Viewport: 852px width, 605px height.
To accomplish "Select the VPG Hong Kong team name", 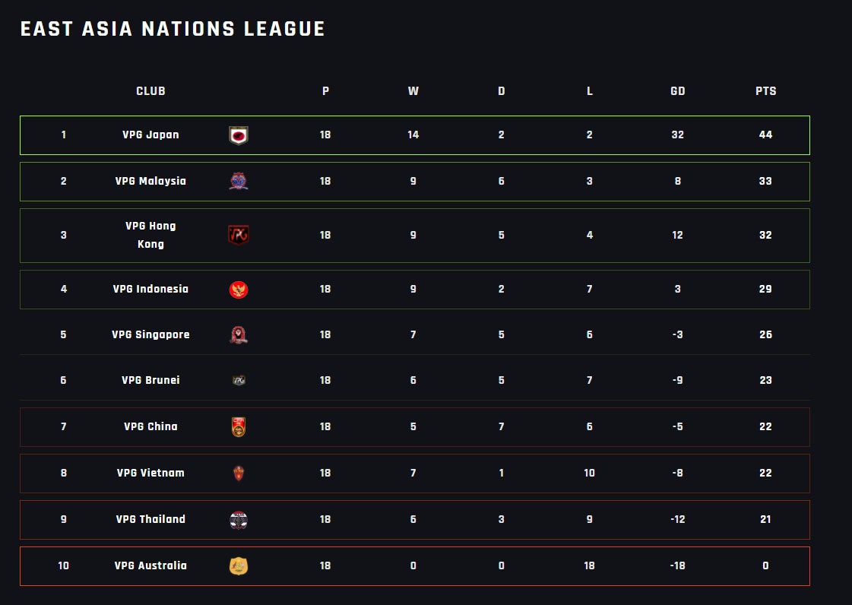I will pos(150,235).
